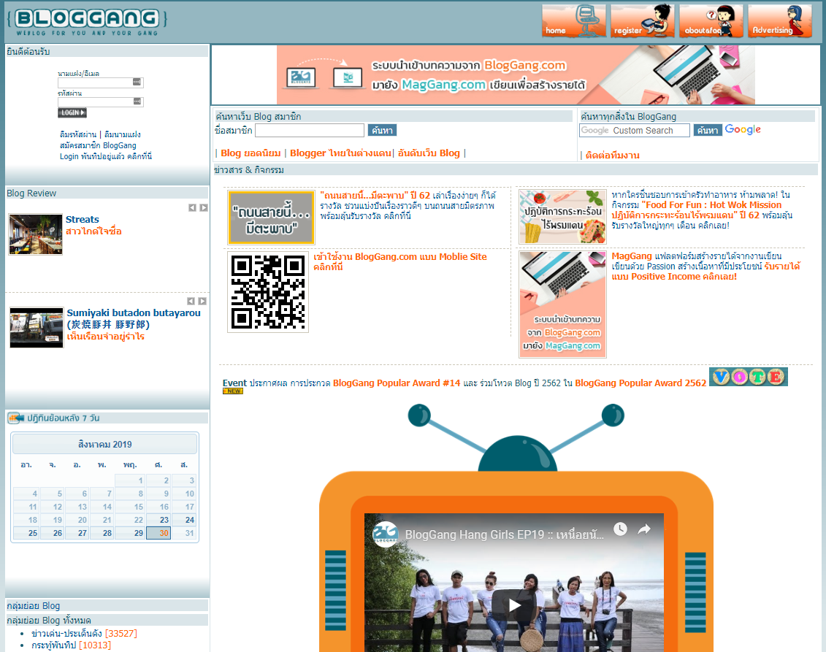This screenshot has width=826, height=652.
Task: Click the password field key icon
Action: (x=137, y=101)
